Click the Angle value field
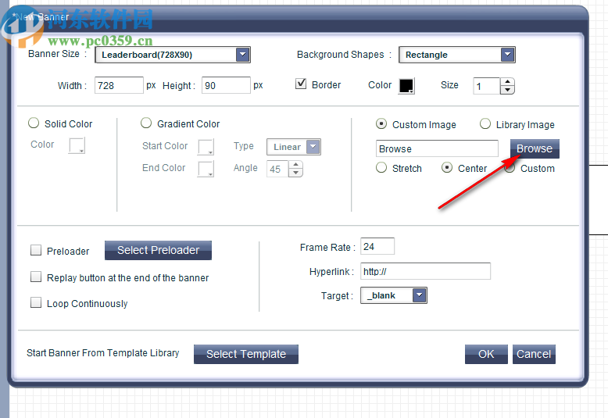608x418 pixels. pos(277,169)
